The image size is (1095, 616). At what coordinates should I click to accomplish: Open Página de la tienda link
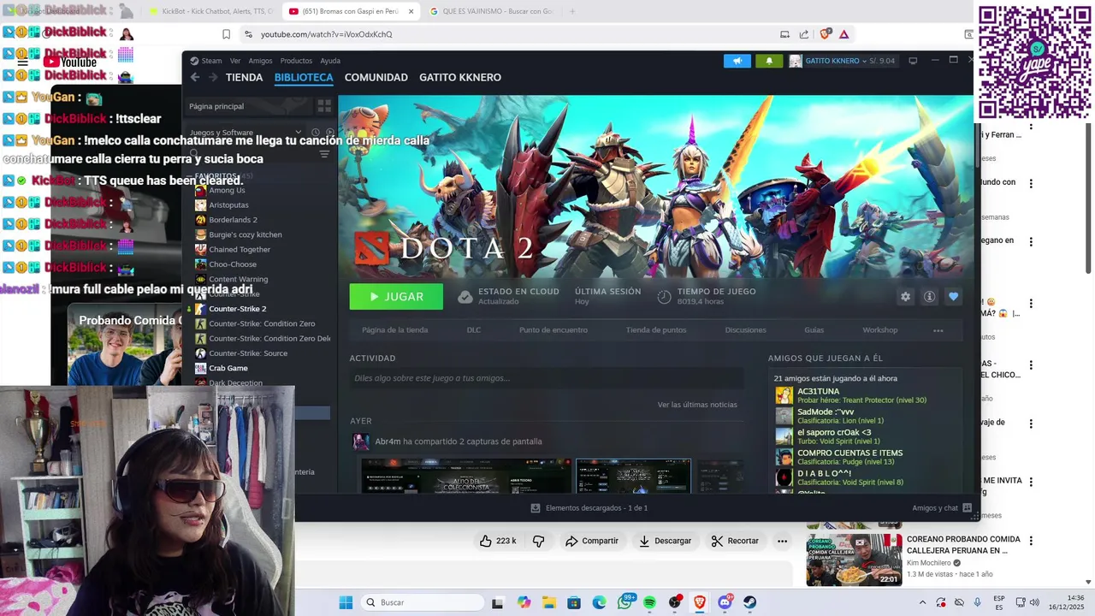pyautogui.click(x=395, y=330)
